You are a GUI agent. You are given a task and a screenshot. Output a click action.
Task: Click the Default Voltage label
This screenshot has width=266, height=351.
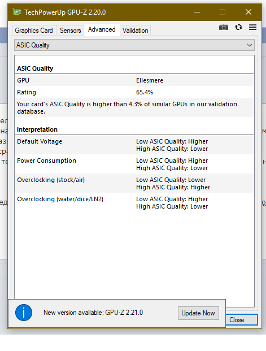tap(40, 141)
